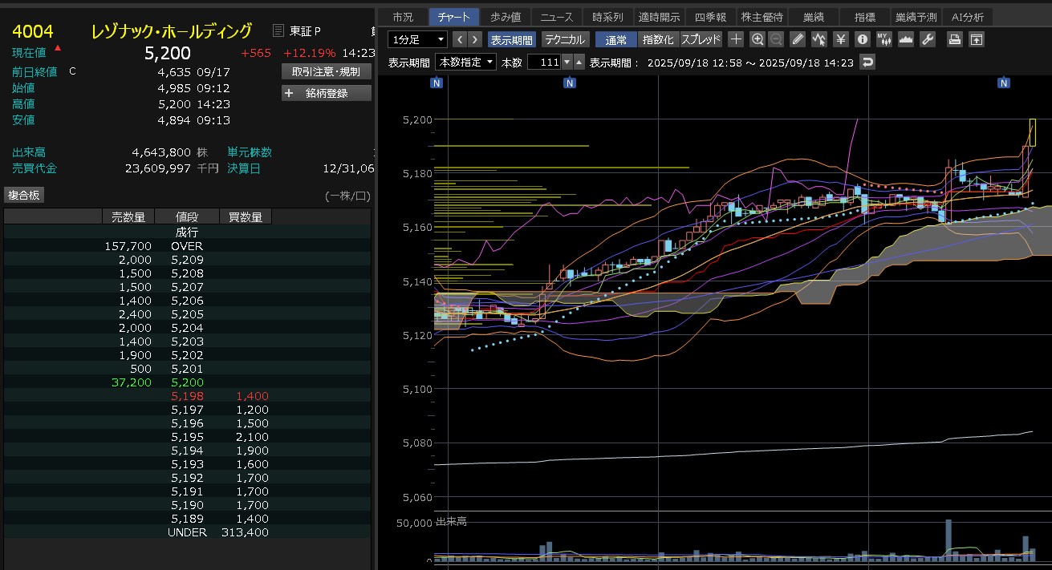
Task: Click the export window icon
Action: coord(976,38)
